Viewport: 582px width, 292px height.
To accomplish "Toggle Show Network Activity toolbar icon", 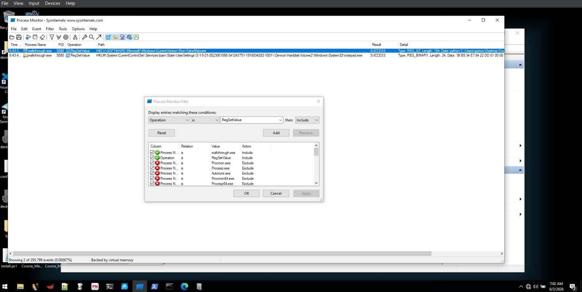I will tap(122, 37).
